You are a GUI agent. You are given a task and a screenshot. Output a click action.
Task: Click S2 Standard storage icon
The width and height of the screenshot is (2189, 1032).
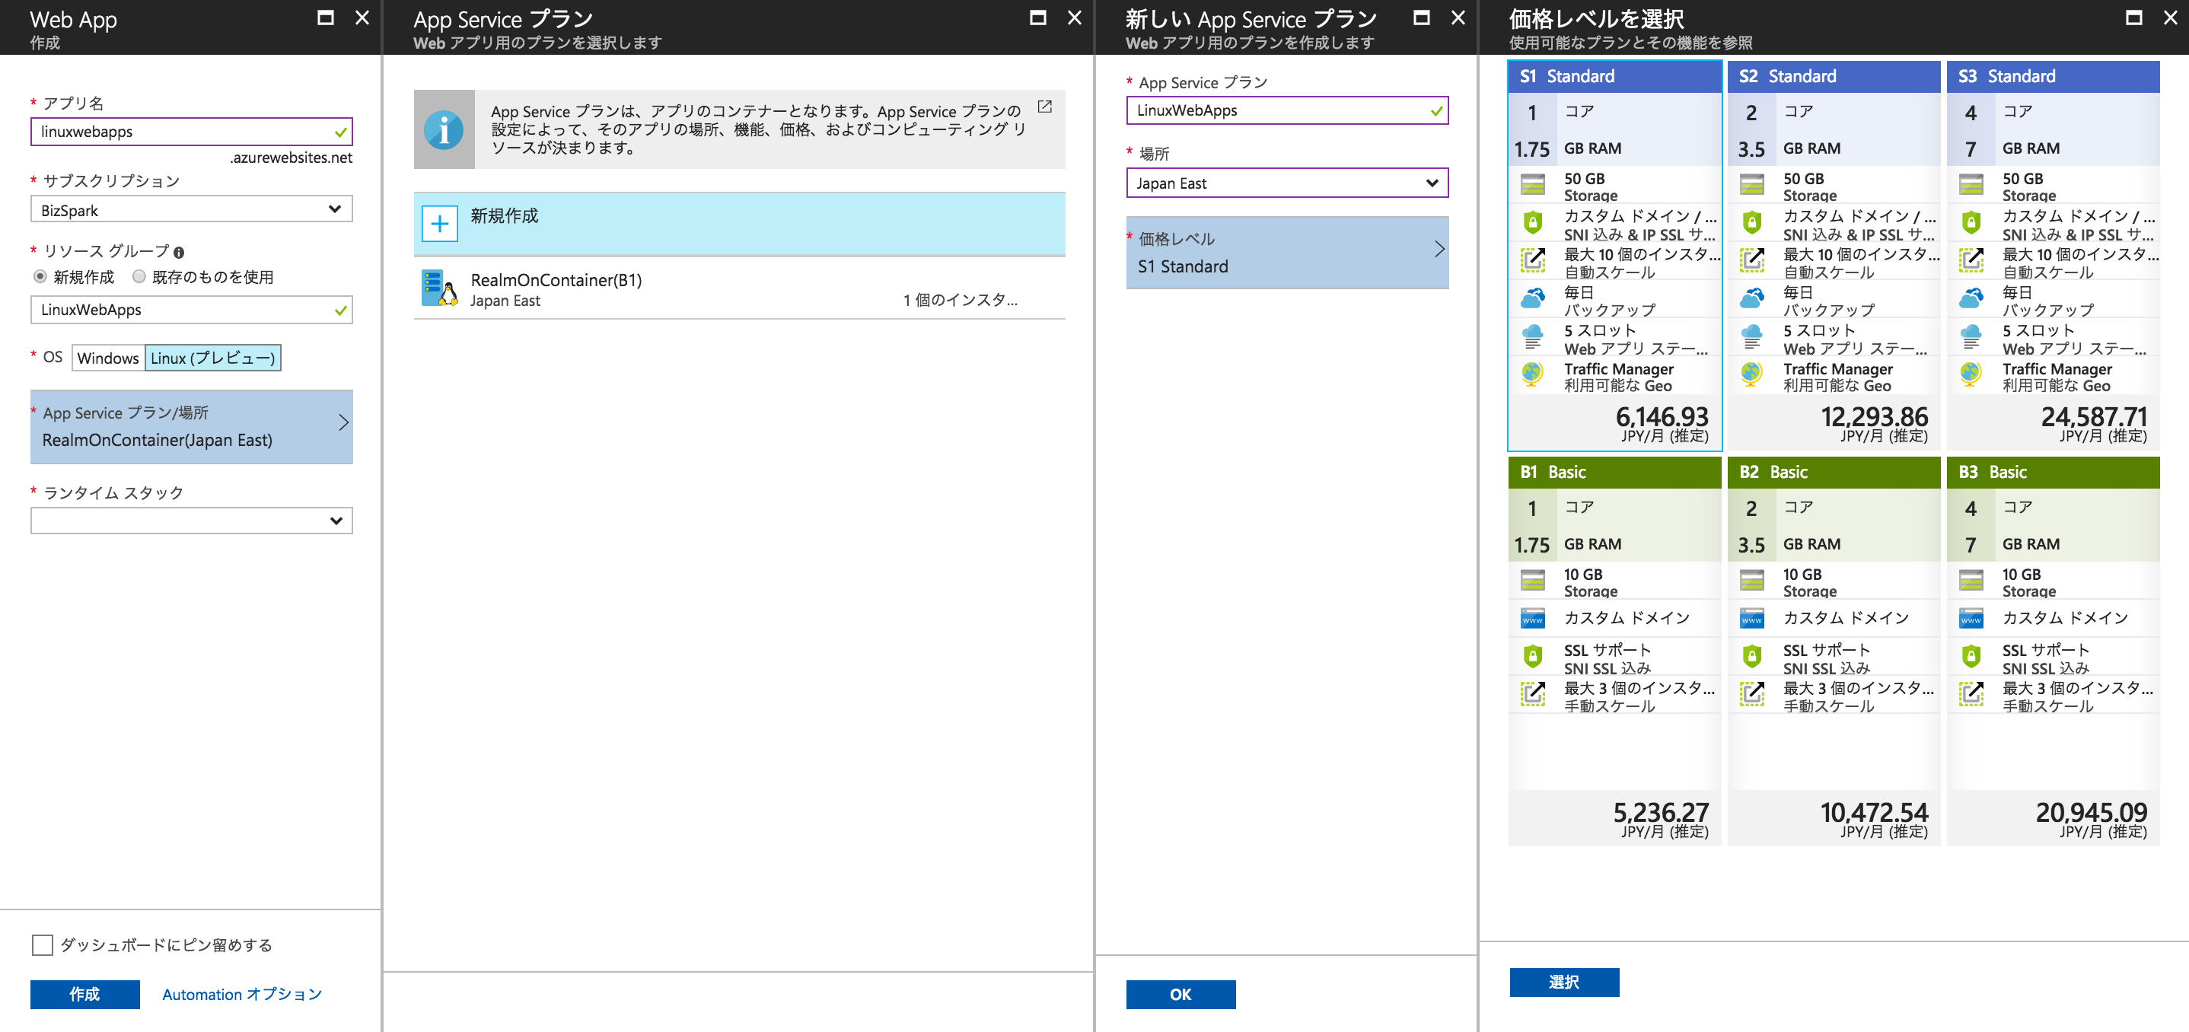click(1751, 184)
